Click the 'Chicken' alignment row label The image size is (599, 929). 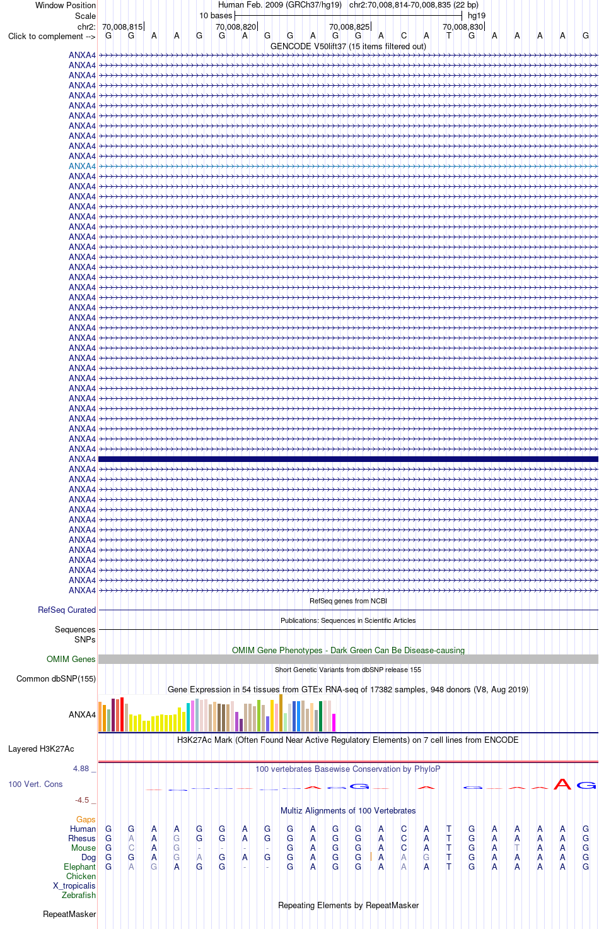(x=81, y=876)
